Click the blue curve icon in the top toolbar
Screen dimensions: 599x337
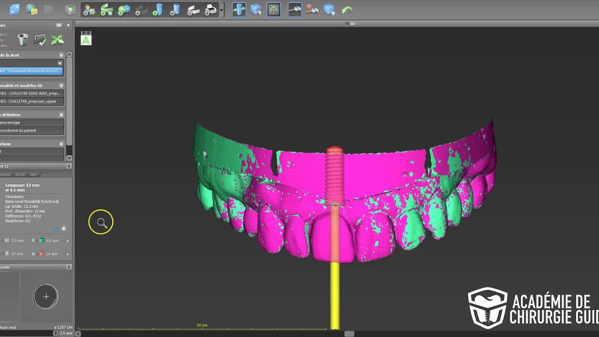(x=15, y=9)
